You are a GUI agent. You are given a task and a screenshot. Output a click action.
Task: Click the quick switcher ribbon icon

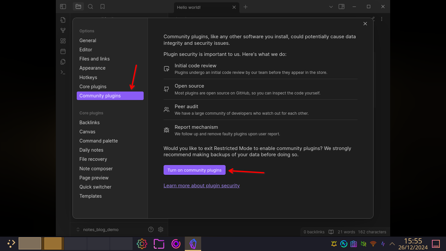(63, 20)
